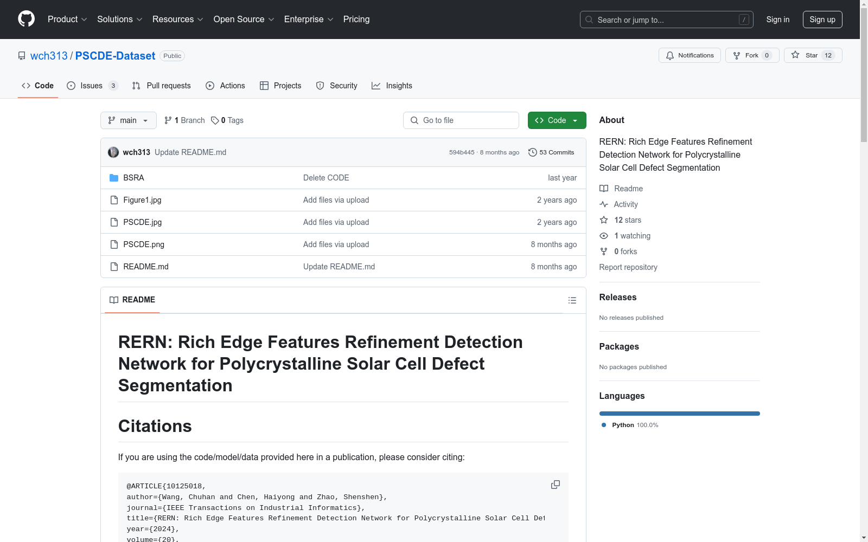Open the Enterprise dropdown
868x542 pixels.
(309, 20)
